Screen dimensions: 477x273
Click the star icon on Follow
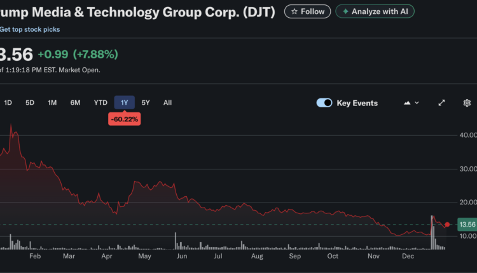click(294, 11)
